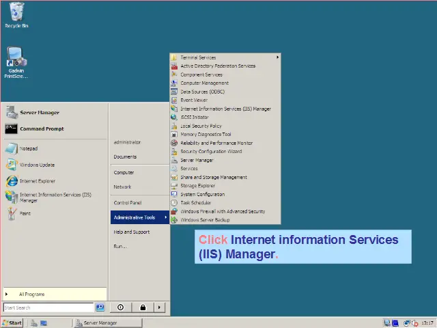This screenshot has width=437, height=328.
Task: Click Server Manager quick launch icon
Action: 34,323
